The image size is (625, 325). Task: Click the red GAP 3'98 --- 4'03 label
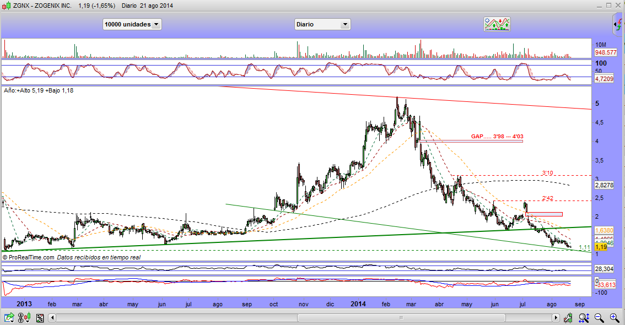point(497,136)
